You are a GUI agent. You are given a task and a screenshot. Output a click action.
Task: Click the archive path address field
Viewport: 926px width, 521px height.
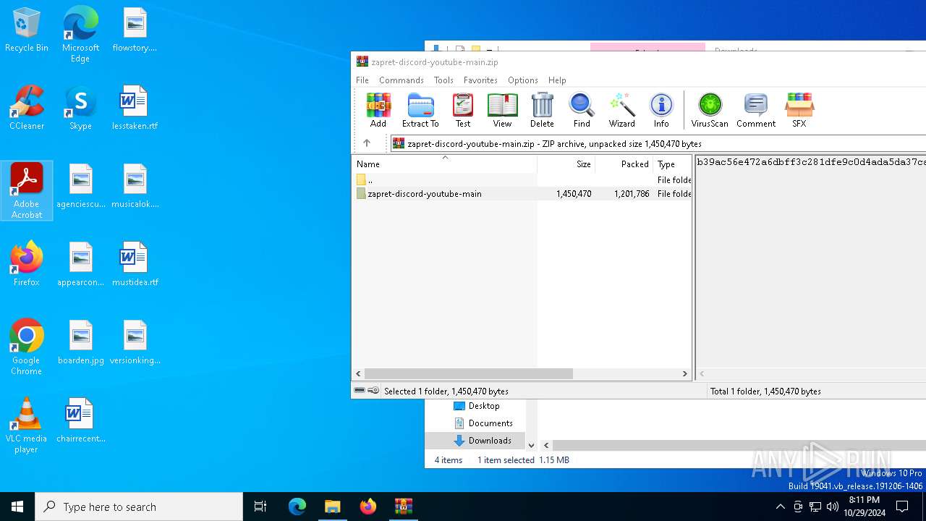point(658,143)
